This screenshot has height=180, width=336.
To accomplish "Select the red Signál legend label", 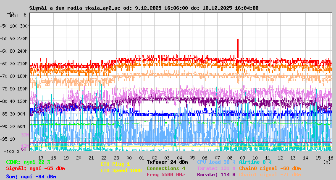I will [35, 168].
